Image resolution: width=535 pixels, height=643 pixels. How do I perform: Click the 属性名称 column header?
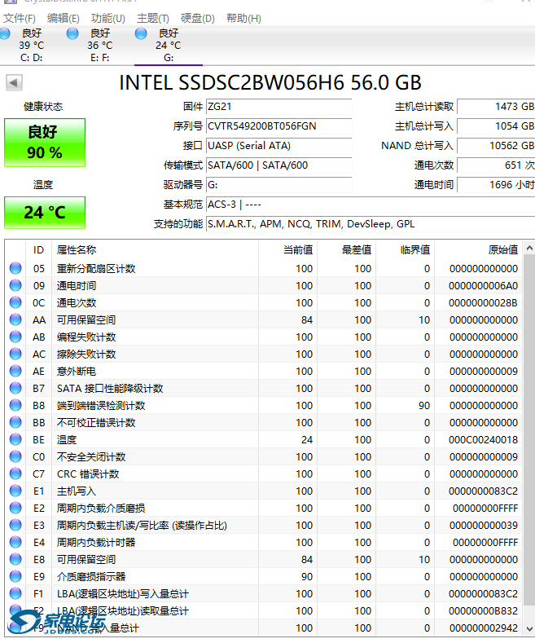pos(155,249)
